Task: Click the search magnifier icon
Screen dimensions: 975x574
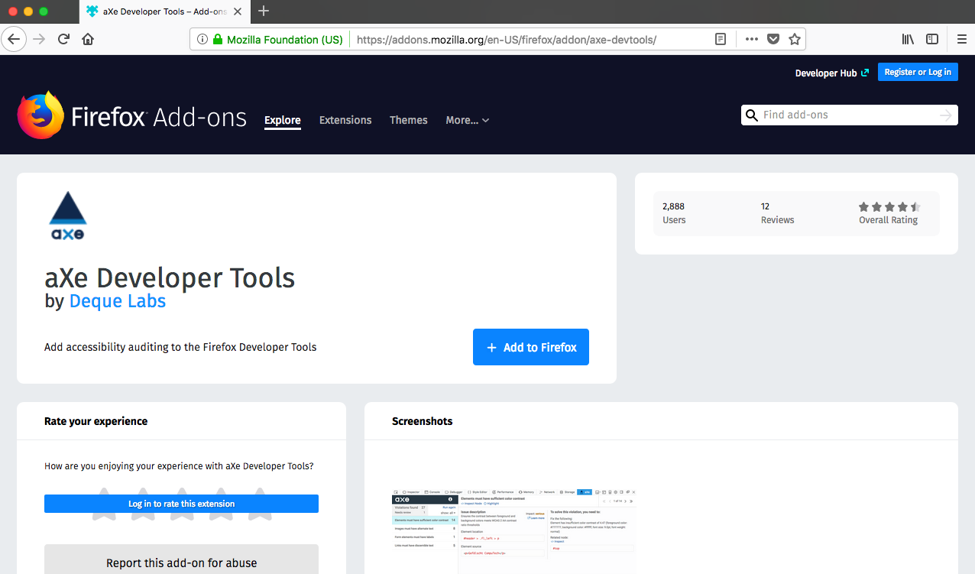Action: (752, 115)
